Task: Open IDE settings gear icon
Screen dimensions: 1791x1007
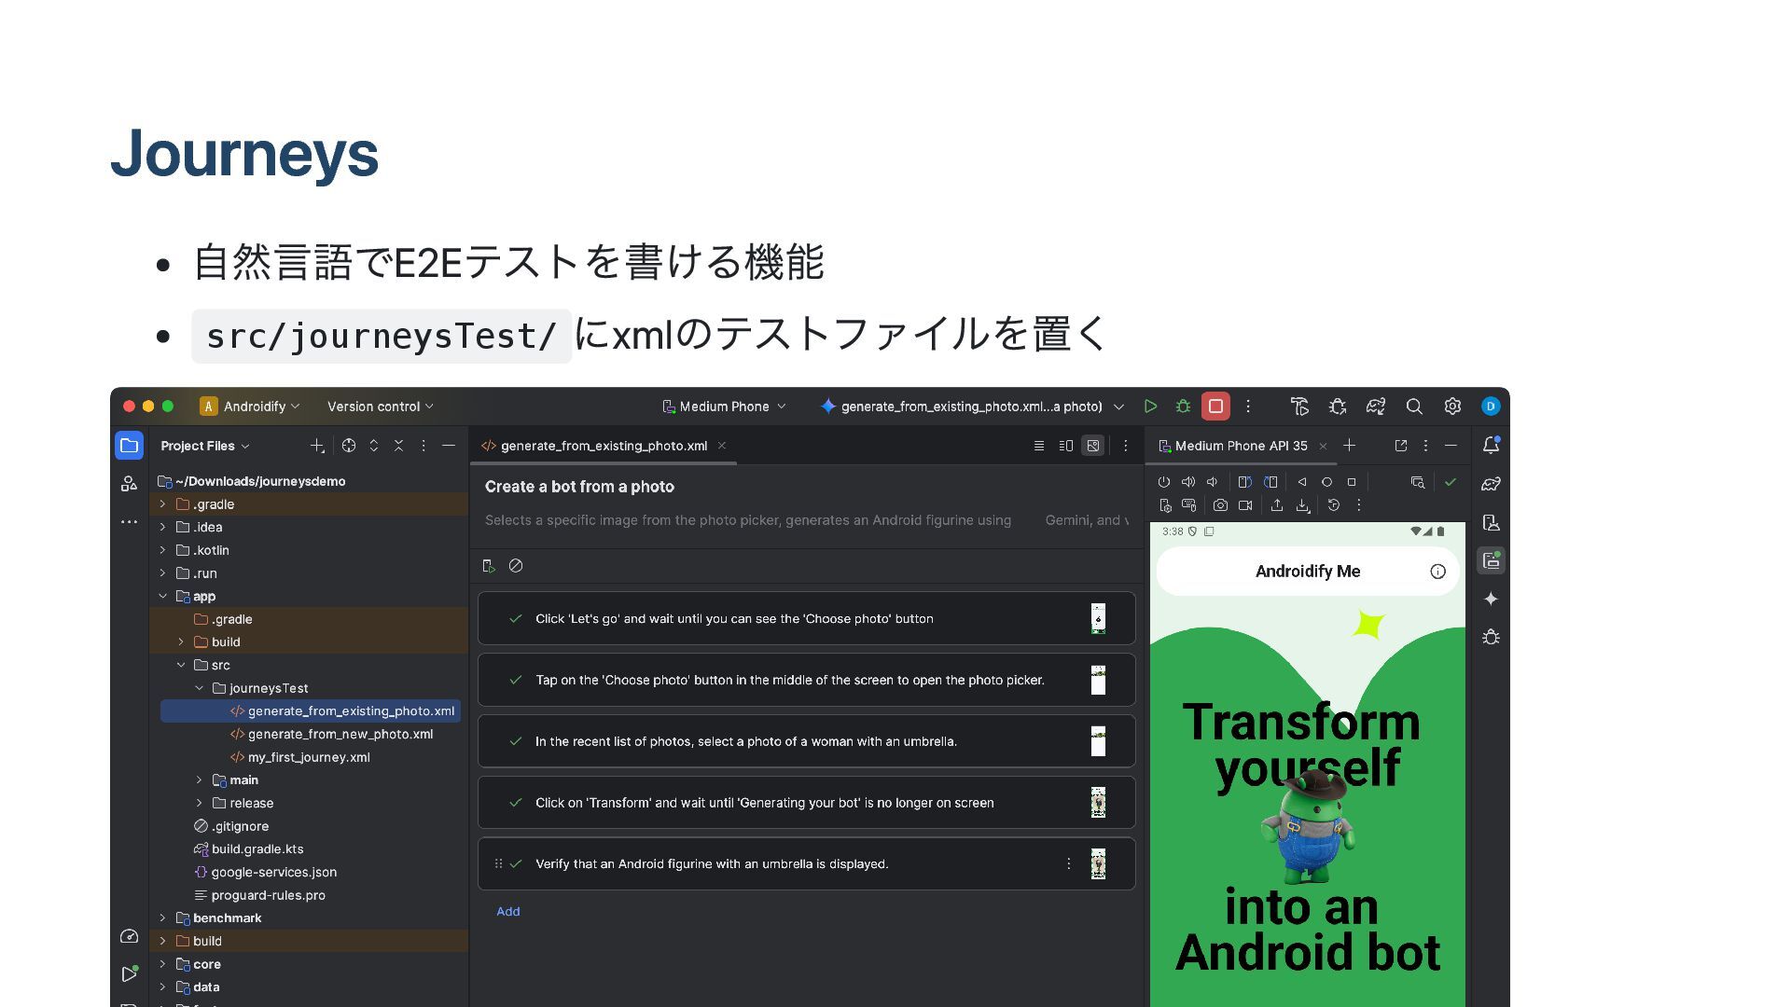Action: pyautogui.click(x=1452, y=407)
